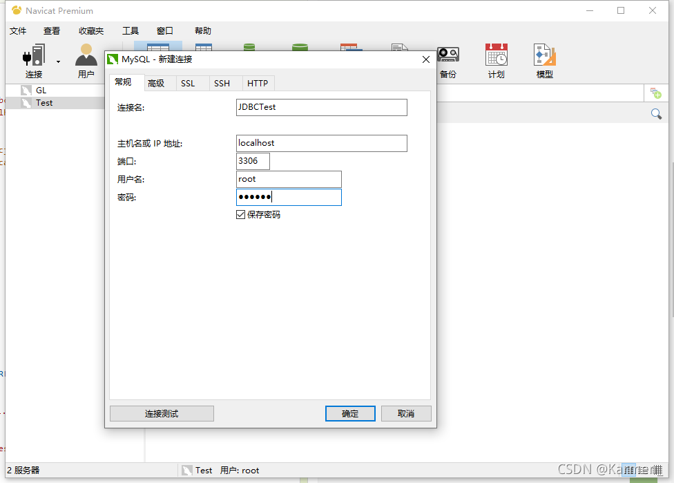Click the 连接名 field with JDBCTest
Screen dimensions: 674x483
tap(322, 108)
